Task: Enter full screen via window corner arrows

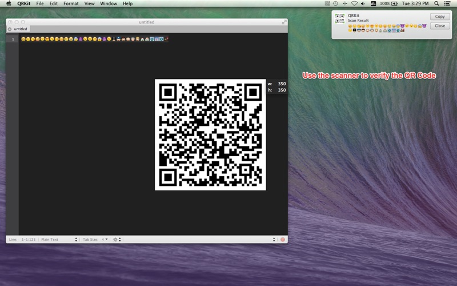Action: 284,22
